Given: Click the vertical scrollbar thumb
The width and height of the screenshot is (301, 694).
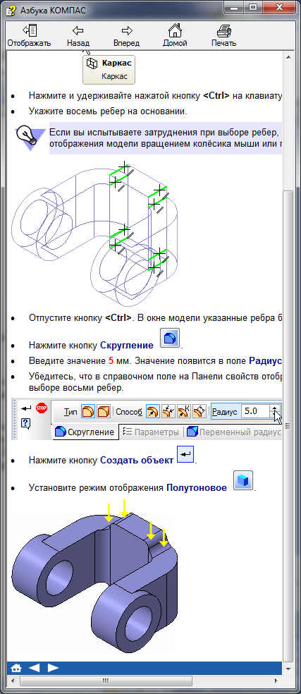Looking at the screenshot, I should coord(288,425).
